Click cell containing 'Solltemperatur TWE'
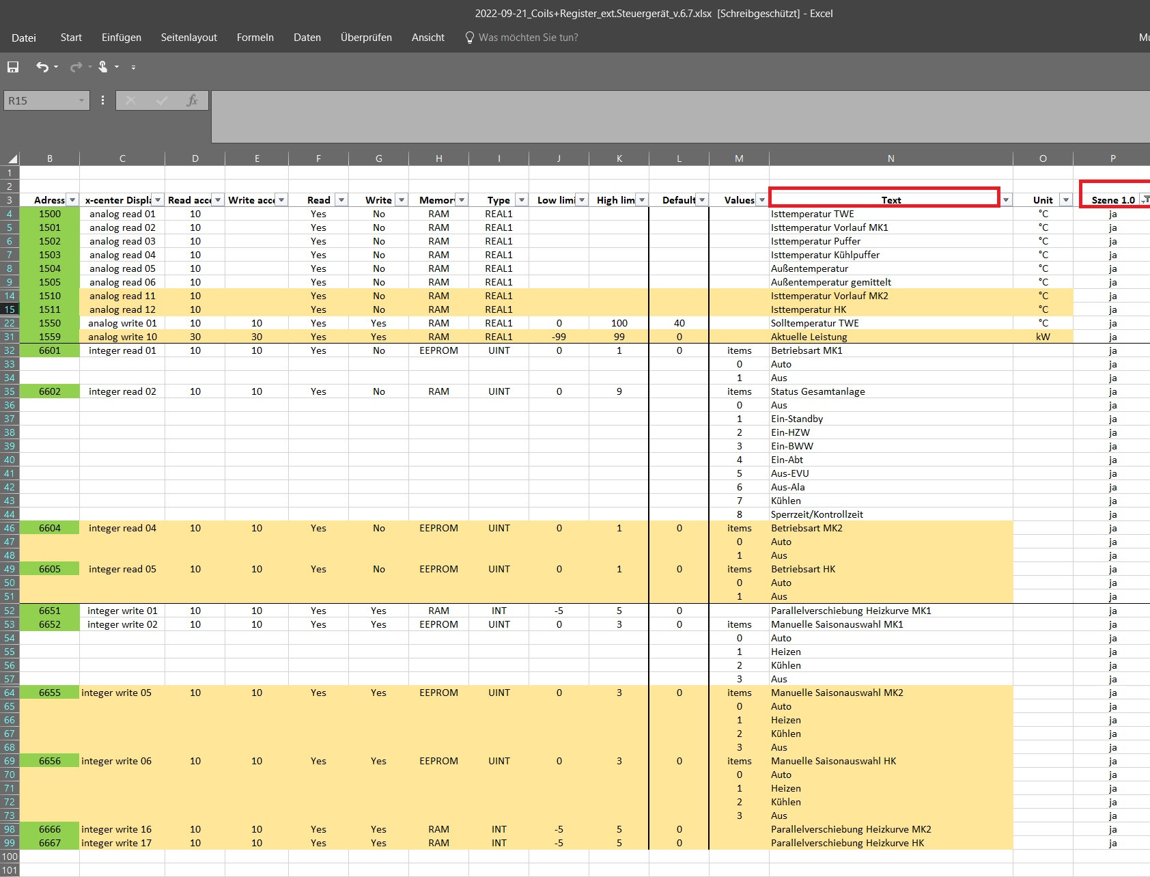1150x877 pixels. coord(815,323)
